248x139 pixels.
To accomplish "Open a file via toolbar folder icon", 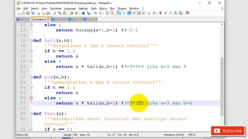I will click(23, 13).
